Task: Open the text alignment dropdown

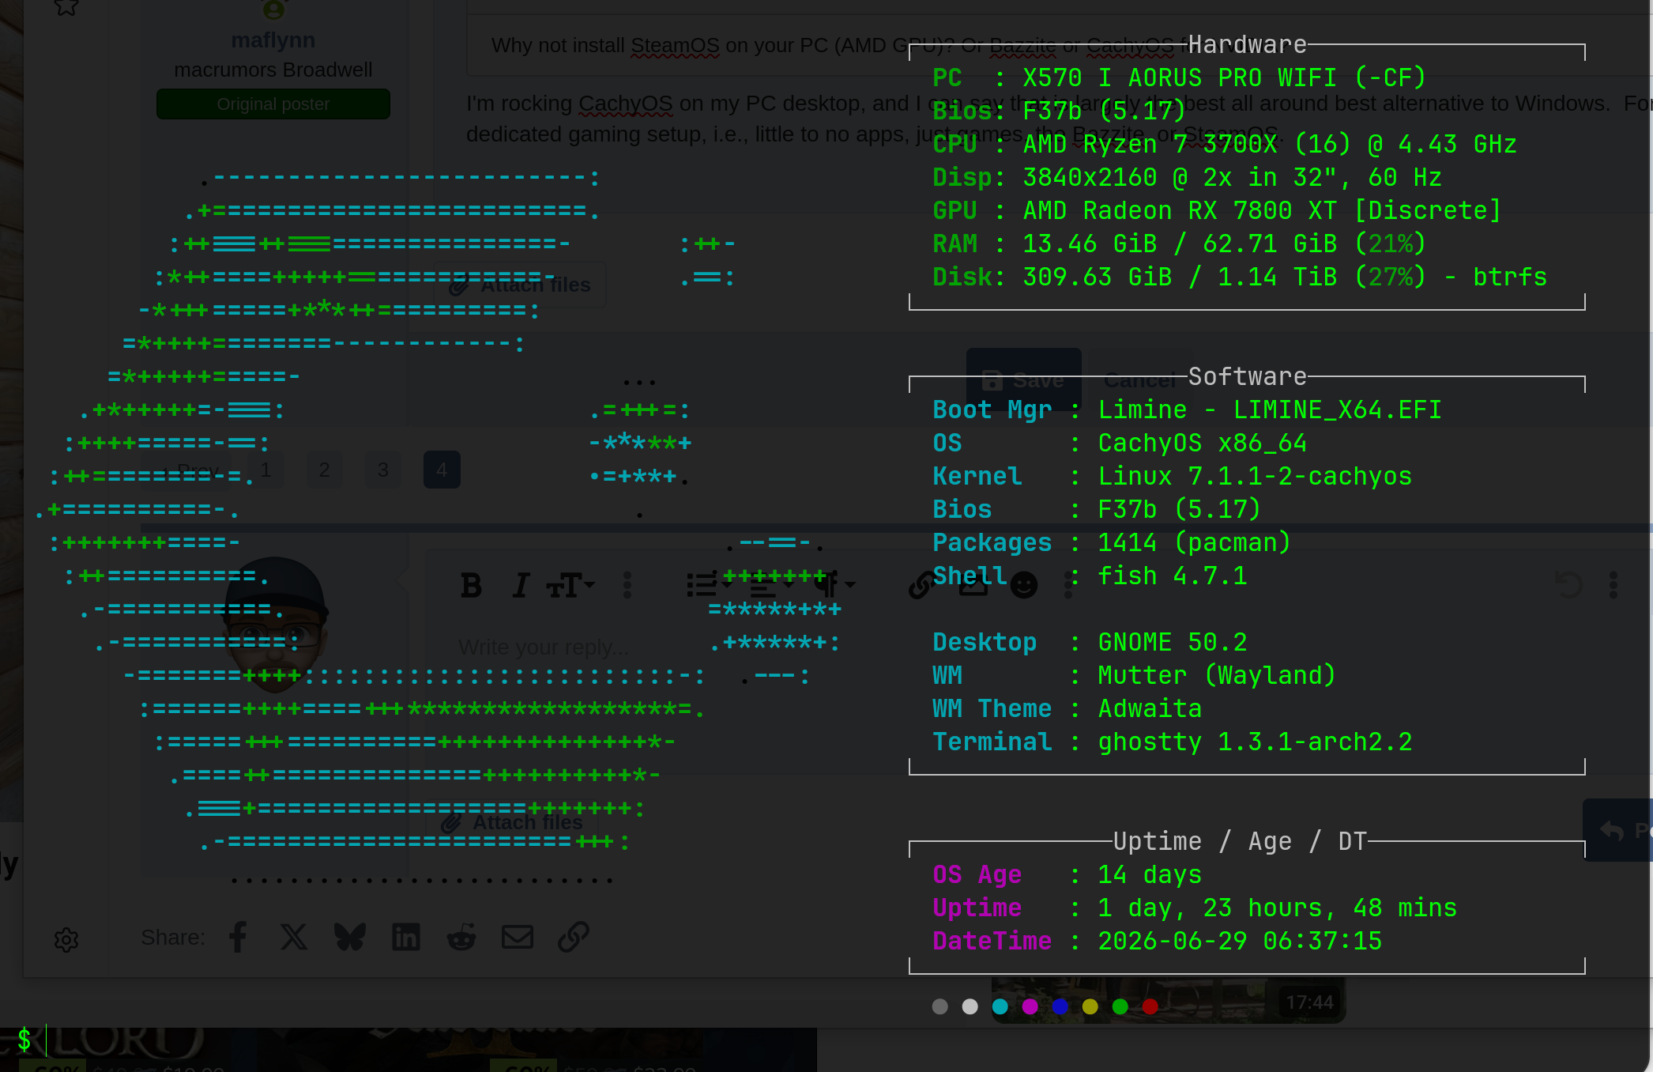Action: click(771, 586)
